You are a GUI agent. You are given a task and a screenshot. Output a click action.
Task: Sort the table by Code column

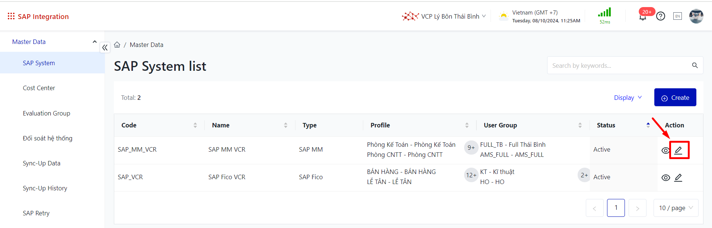pyautogui.click(x=195, y=125)
